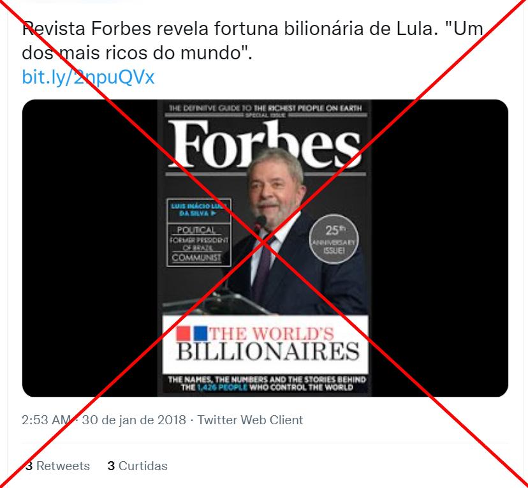View the list of 3 Retweets

(x=57, y=466)
